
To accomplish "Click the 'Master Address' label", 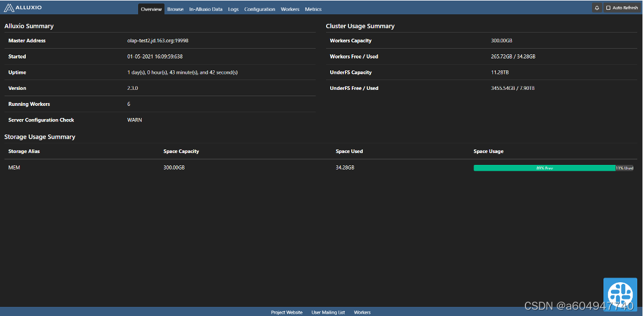I will click(x=27, y=41).
